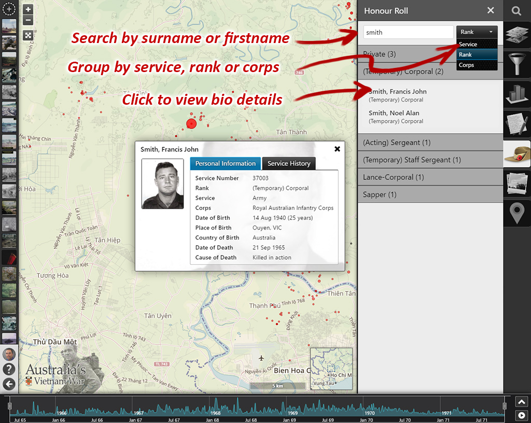Select the Personal Information tab
Image resolution: width=531 pixels, height=423 pixels.
[x=226, y=164]
